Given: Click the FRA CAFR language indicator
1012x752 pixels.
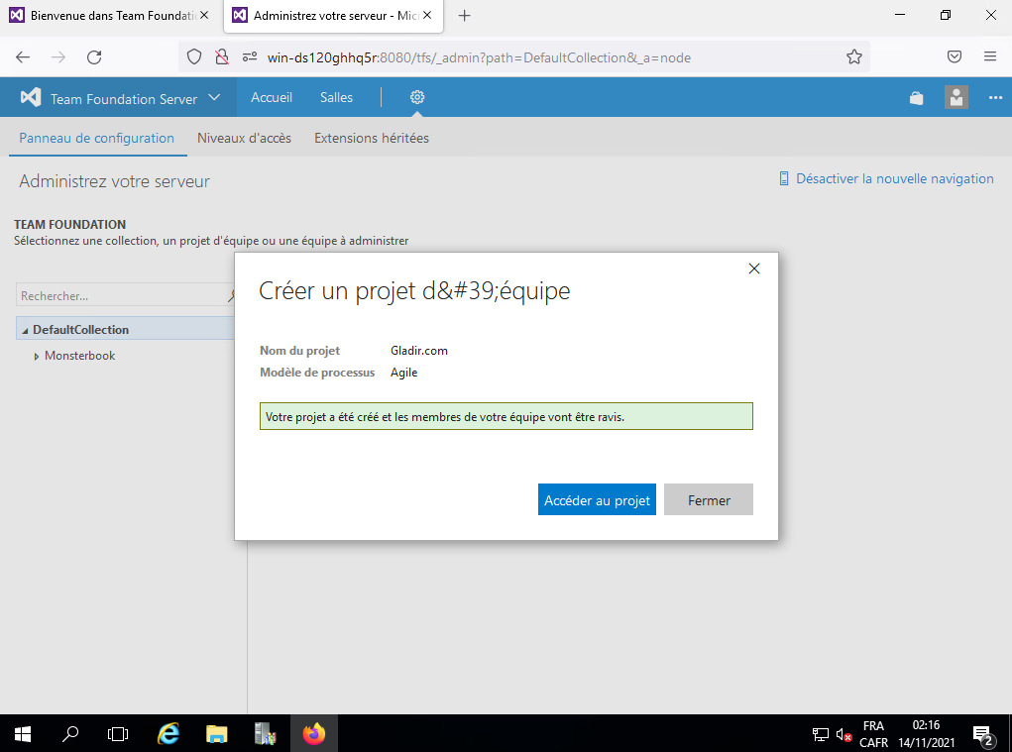Looking at the screenshot, I should coord(873,734).
